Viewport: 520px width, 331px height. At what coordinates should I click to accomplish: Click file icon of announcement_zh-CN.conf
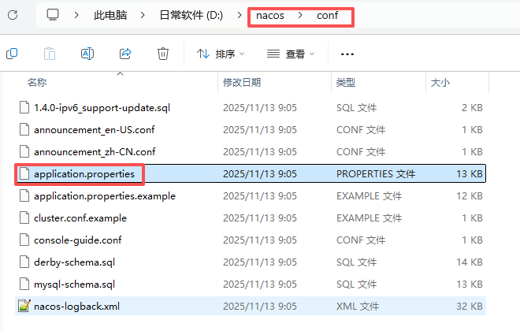coord(24,152)
